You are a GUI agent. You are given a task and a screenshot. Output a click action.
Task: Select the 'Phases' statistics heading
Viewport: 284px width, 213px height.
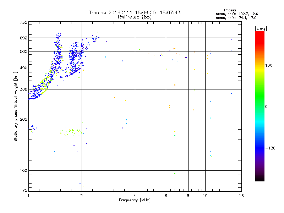[x=230, y=10]
